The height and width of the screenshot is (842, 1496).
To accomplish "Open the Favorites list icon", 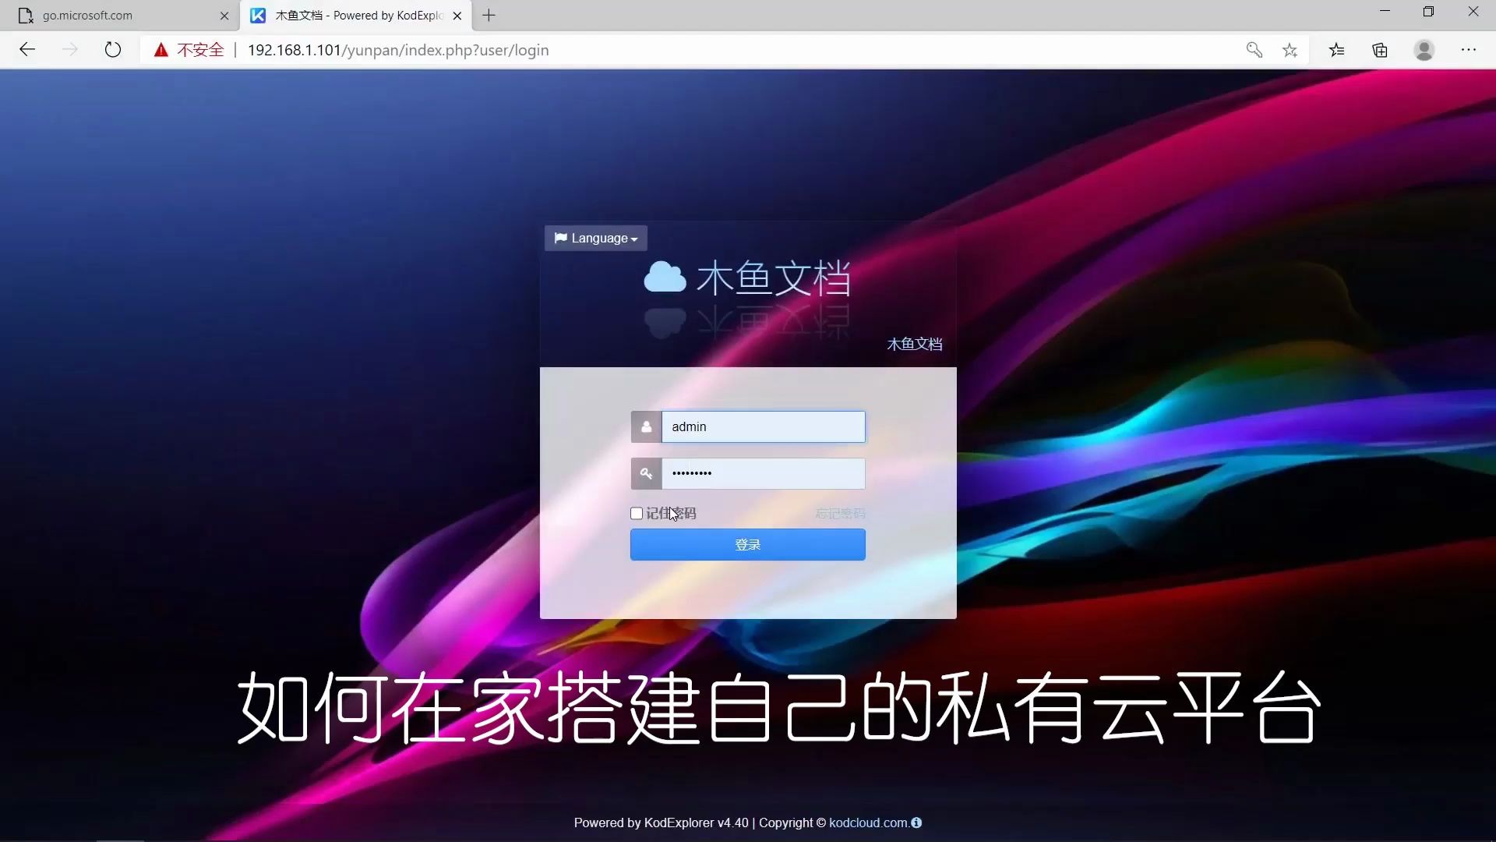I will [1337, 50].
